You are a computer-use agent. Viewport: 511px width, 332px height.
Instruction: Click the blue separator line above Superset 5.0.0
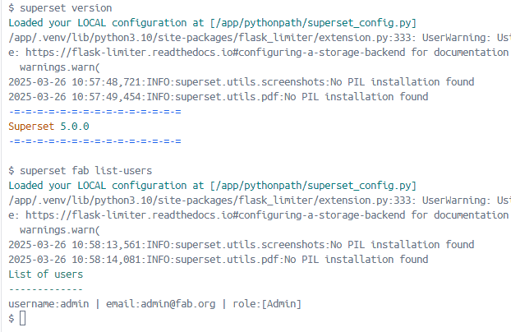(94, 112)
